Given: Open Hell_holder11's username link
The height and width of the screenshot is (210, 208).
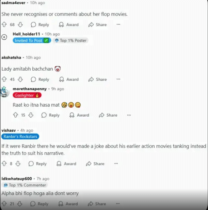Looking at the screenshot, I should coord(27,34).
